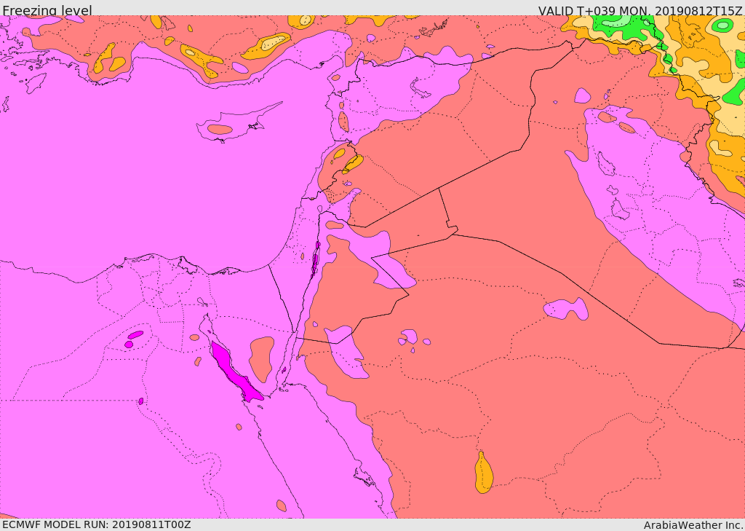This screenshot has height=531, width=745.
Task: Click the lake outline in northern Syria
Action: pyautogui.click(x=421, y=89)
